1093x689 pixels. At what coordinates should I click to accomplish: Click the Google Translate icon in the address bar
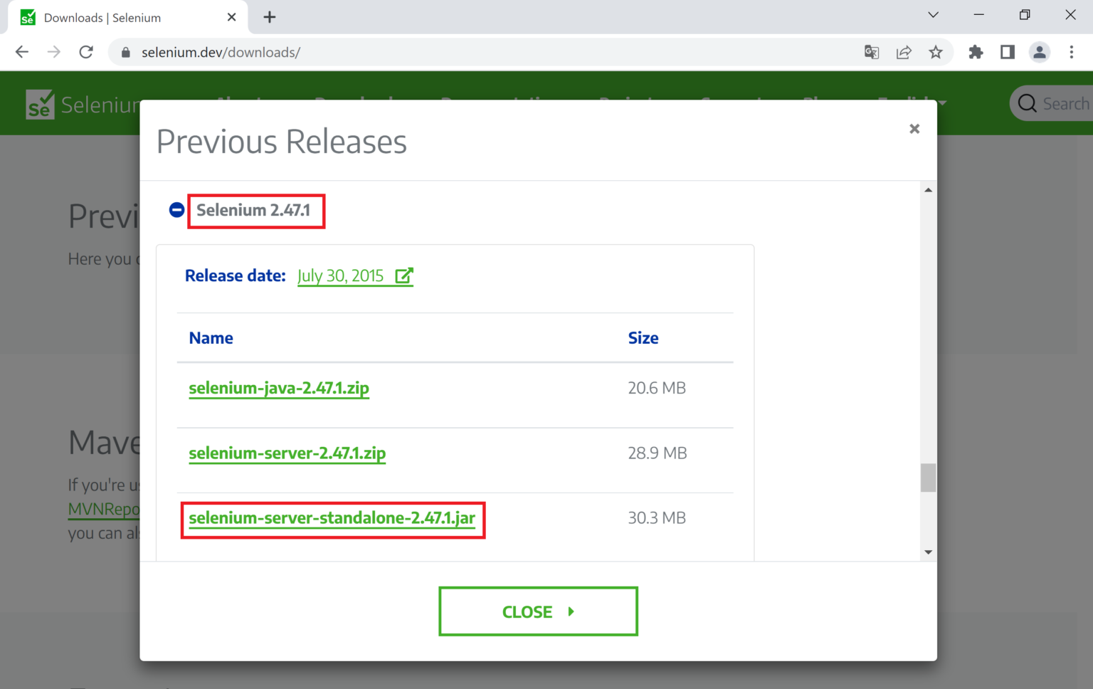click(872, 52)
